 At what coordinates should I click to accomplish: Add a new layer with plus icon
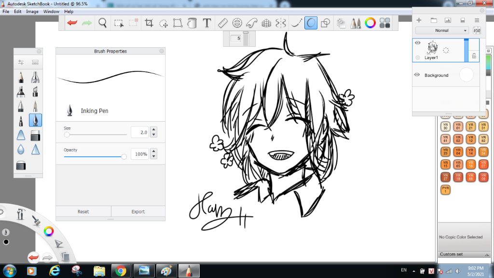[x=419, y=20]
